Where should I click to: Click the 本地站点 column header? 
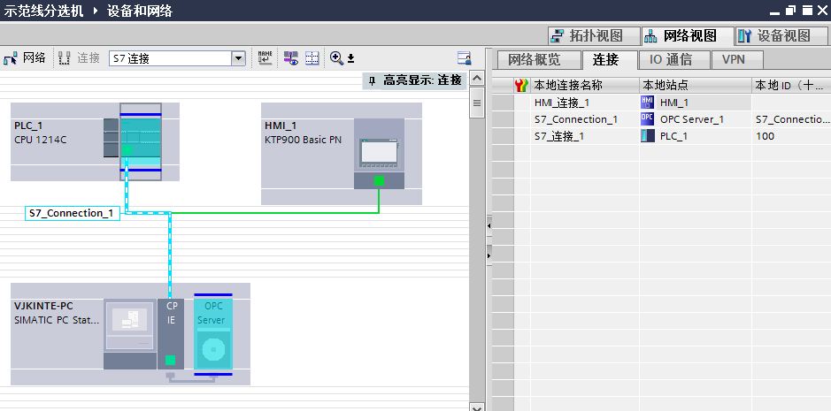(x=696, y=85)
